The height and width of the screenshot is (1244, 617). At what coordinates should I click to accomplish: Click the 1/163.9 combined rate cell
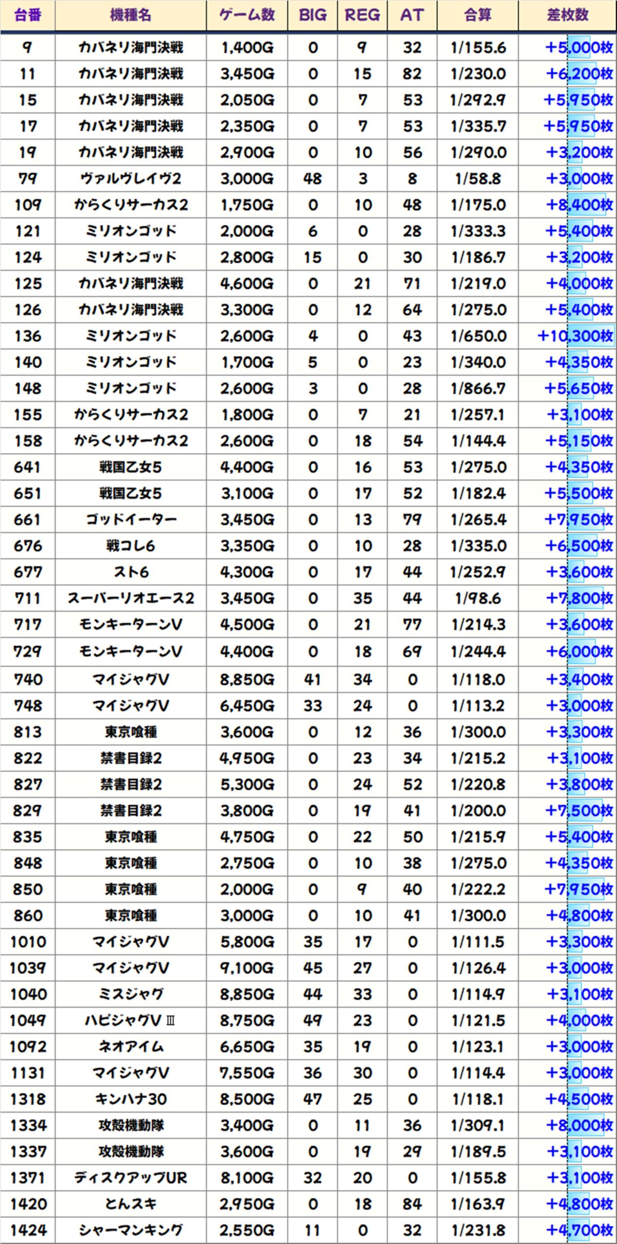click(478, 1204)
